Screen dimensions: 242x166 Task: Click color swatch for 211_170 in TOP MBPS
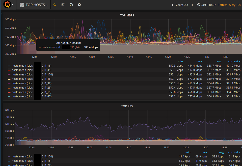click(x=9, y=75)
